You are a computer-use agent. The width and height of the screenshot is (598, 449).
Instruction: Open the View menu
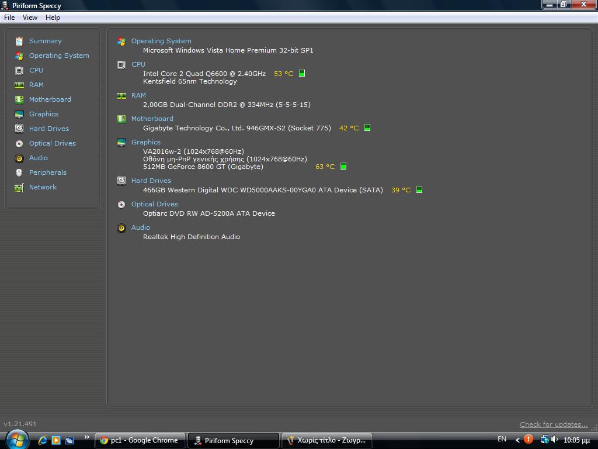(x=30, y=18)
